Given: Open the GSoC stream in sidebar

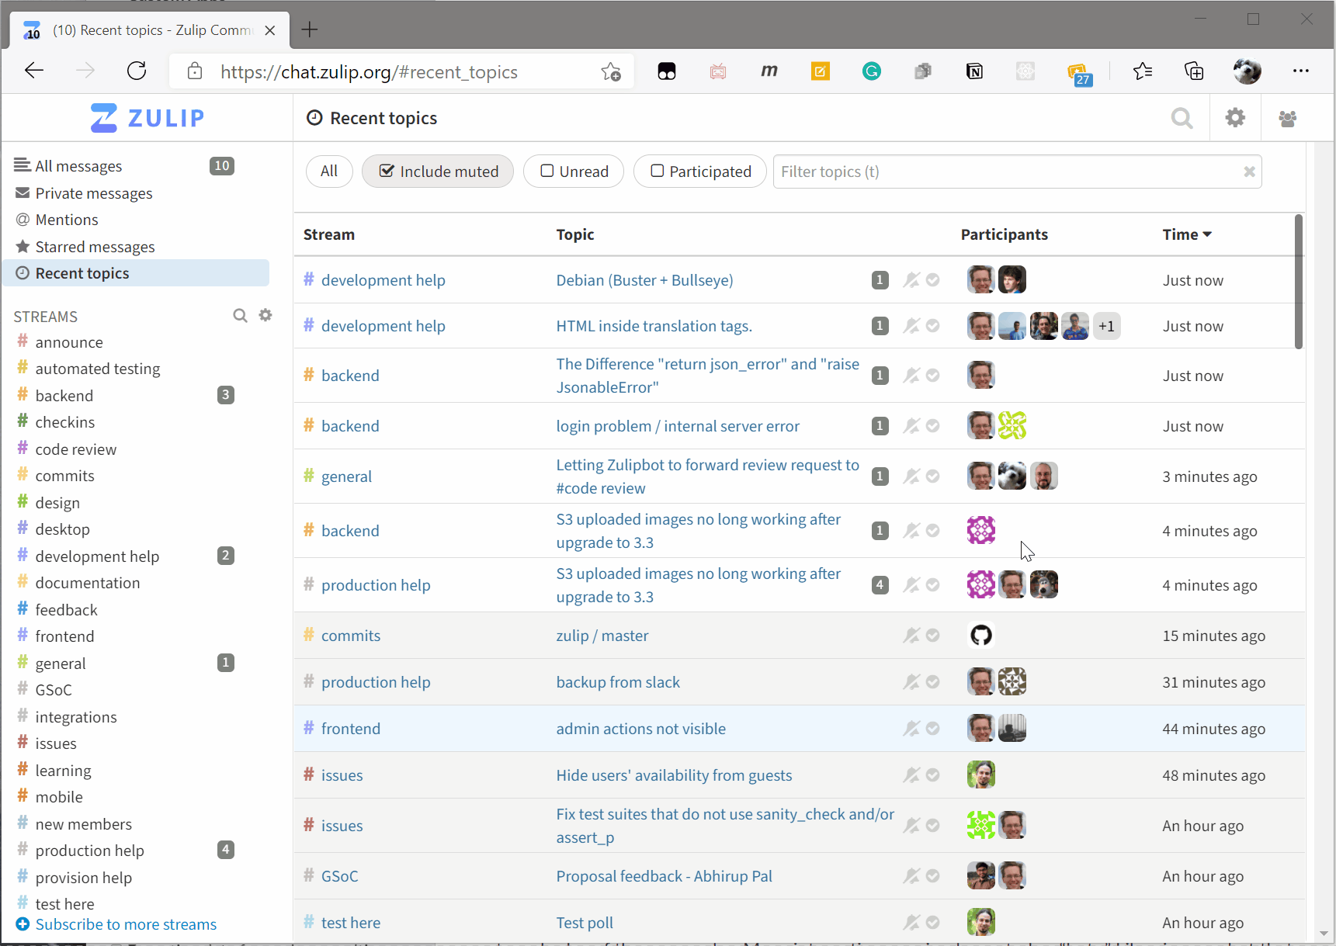Looking at the screenshot, I should coord(53,690).
